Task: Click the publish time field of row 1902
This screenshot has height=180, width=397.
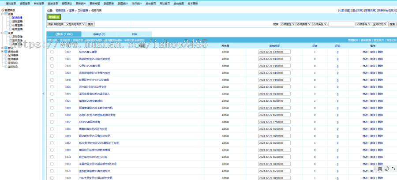Action: point(274,52)
